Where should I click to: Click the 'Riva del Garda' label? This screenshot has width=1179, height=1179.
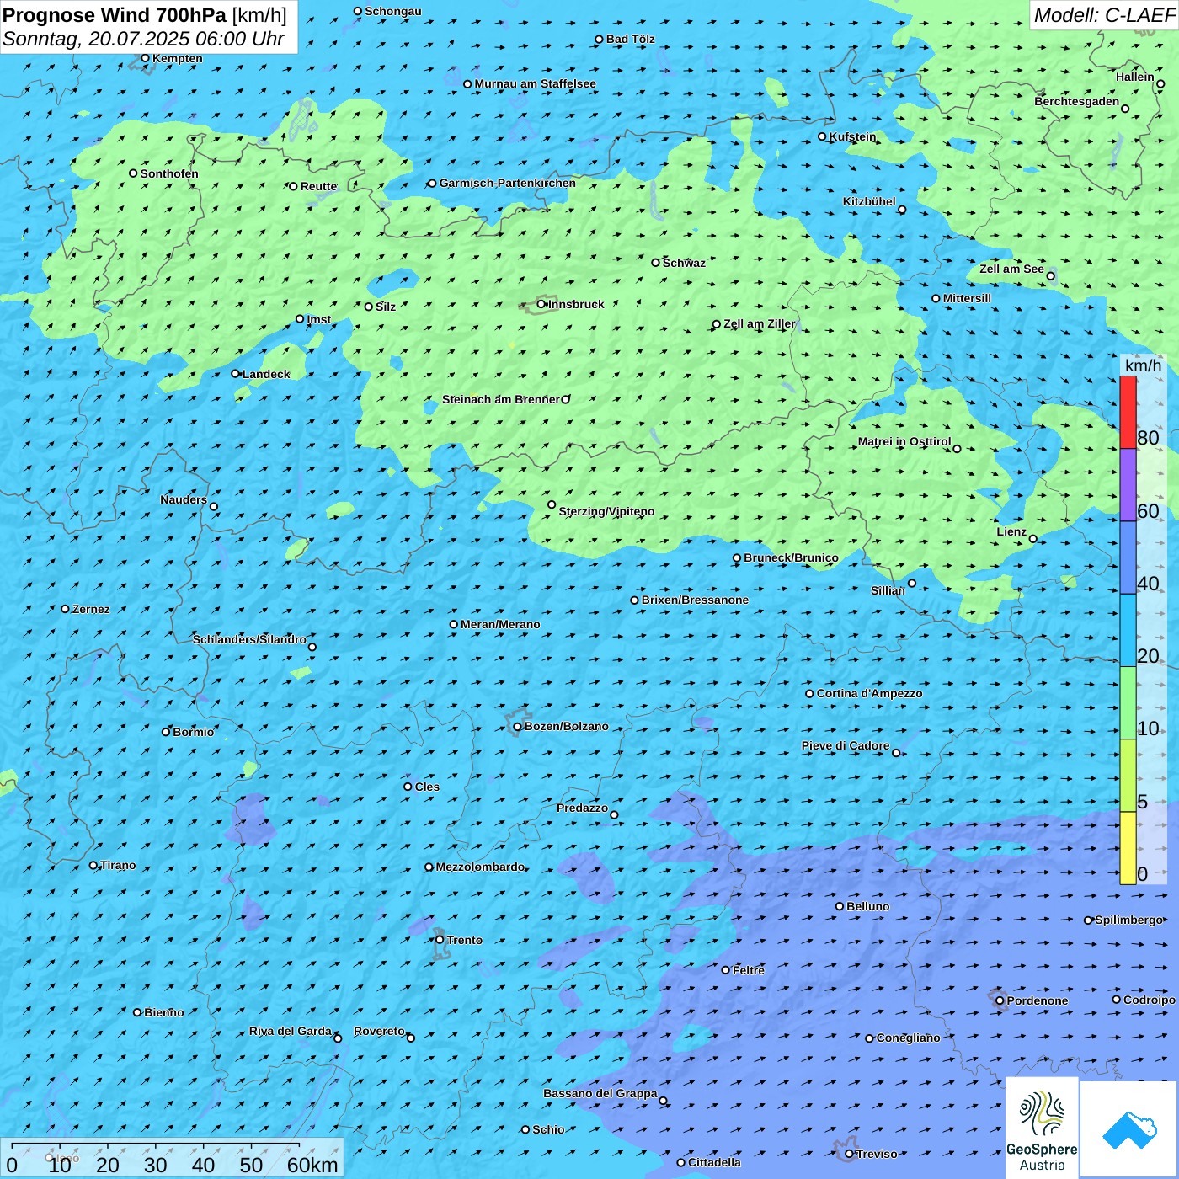291,1031
